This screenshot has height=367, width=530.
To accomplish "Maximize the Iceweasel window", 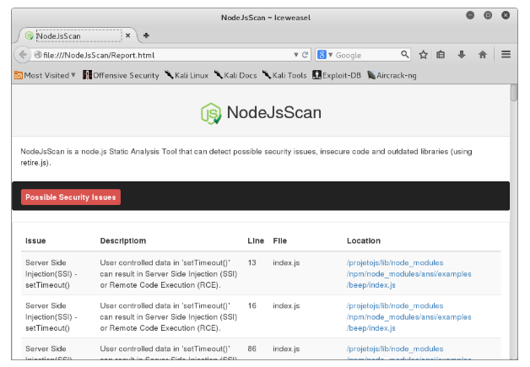I will coord(488,15).
